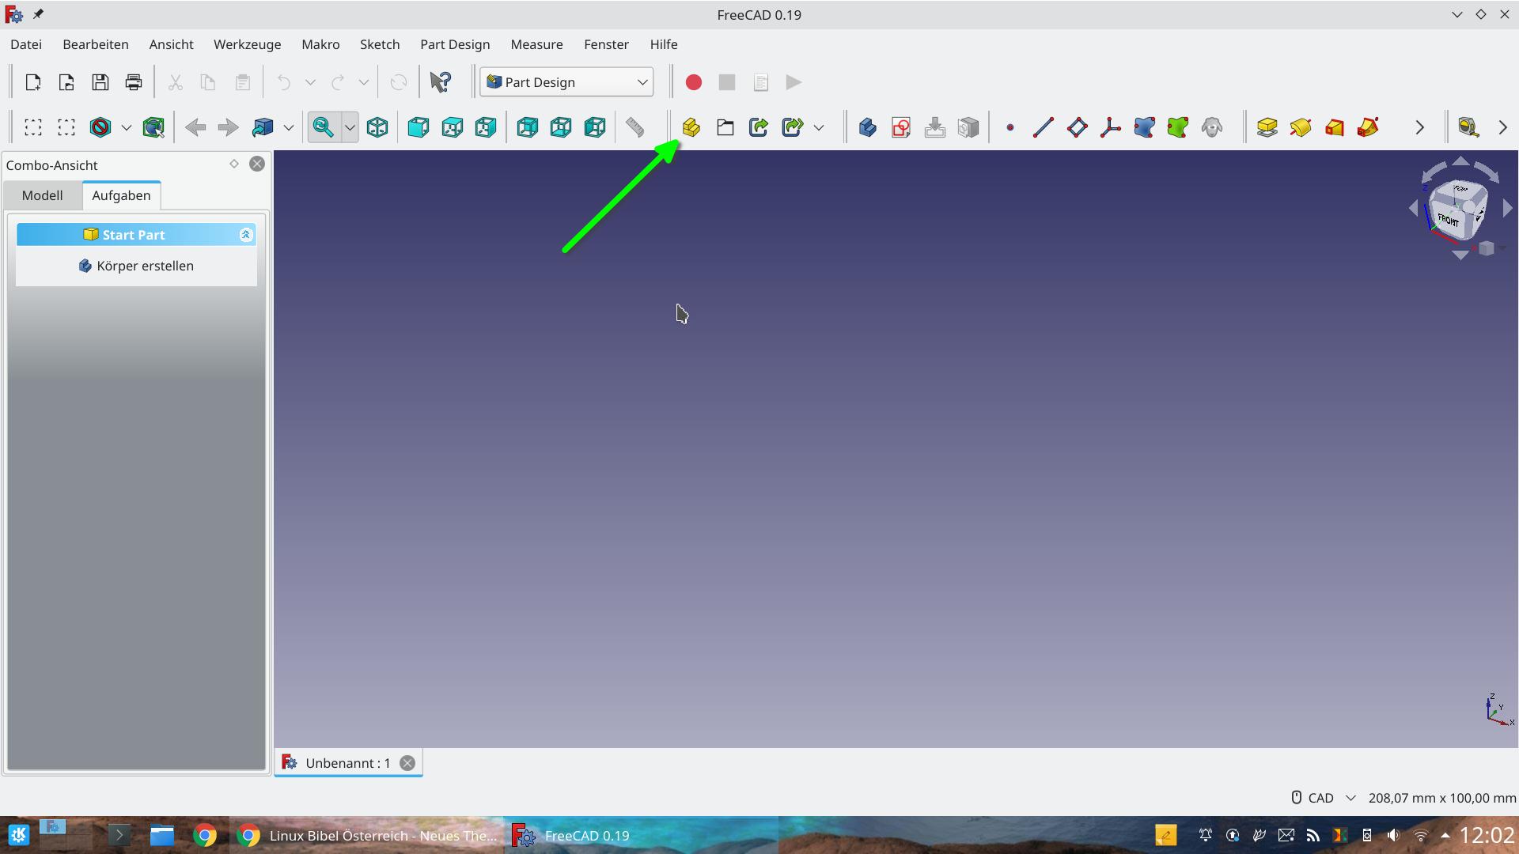Select the Measure distance tool
1519x854 pixels.
tap(635, 127)
